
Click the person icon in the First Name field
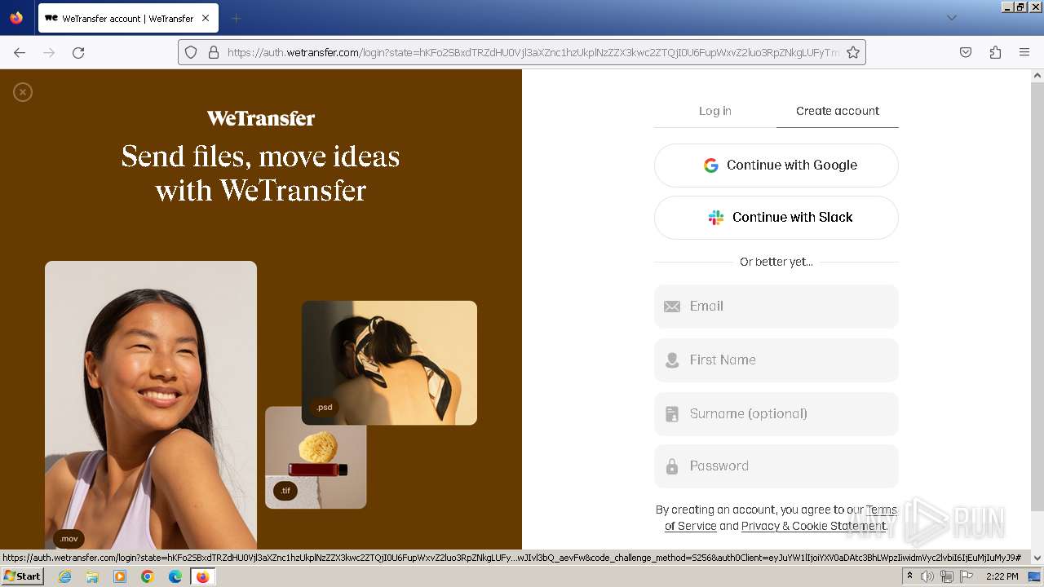[x=672, y=360]
